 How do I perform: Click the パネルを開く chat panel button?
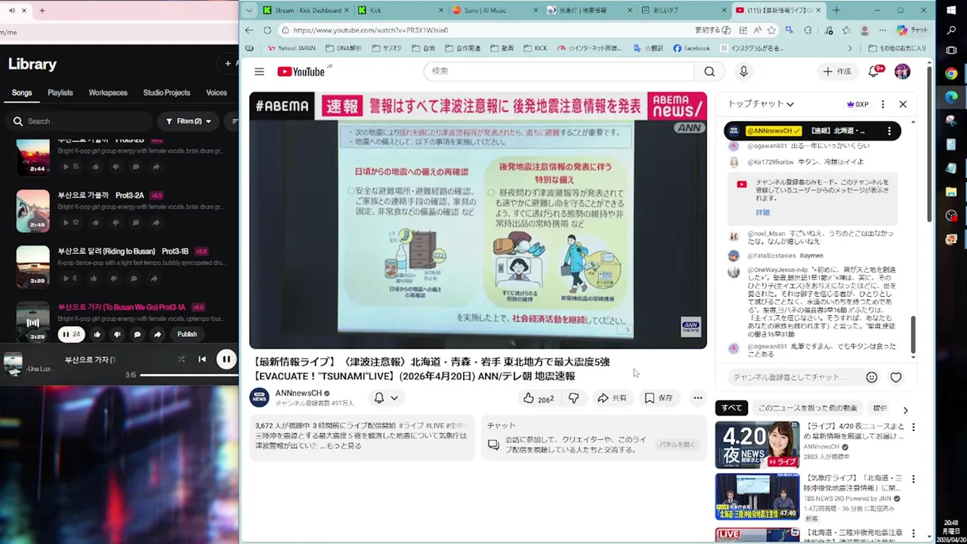pyautogui.click(x=676, y=444)
